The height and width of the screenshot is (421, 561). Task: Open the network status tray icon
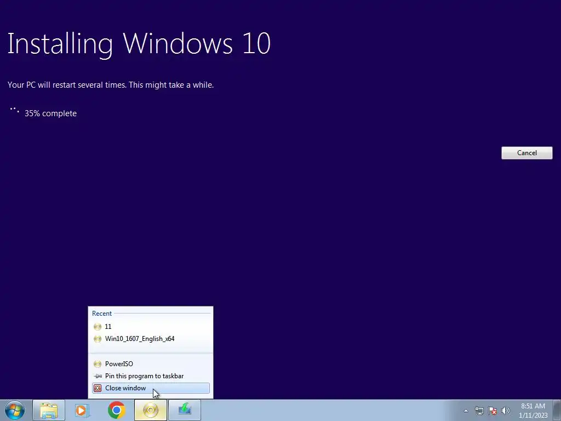479,411
